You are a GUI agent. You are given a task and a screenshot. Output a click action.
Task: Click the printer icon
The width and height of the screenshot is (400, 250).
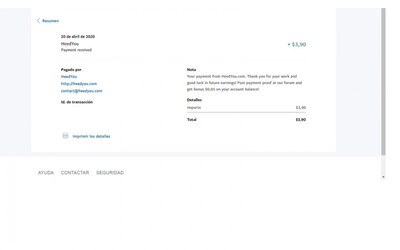click(65, 136)
